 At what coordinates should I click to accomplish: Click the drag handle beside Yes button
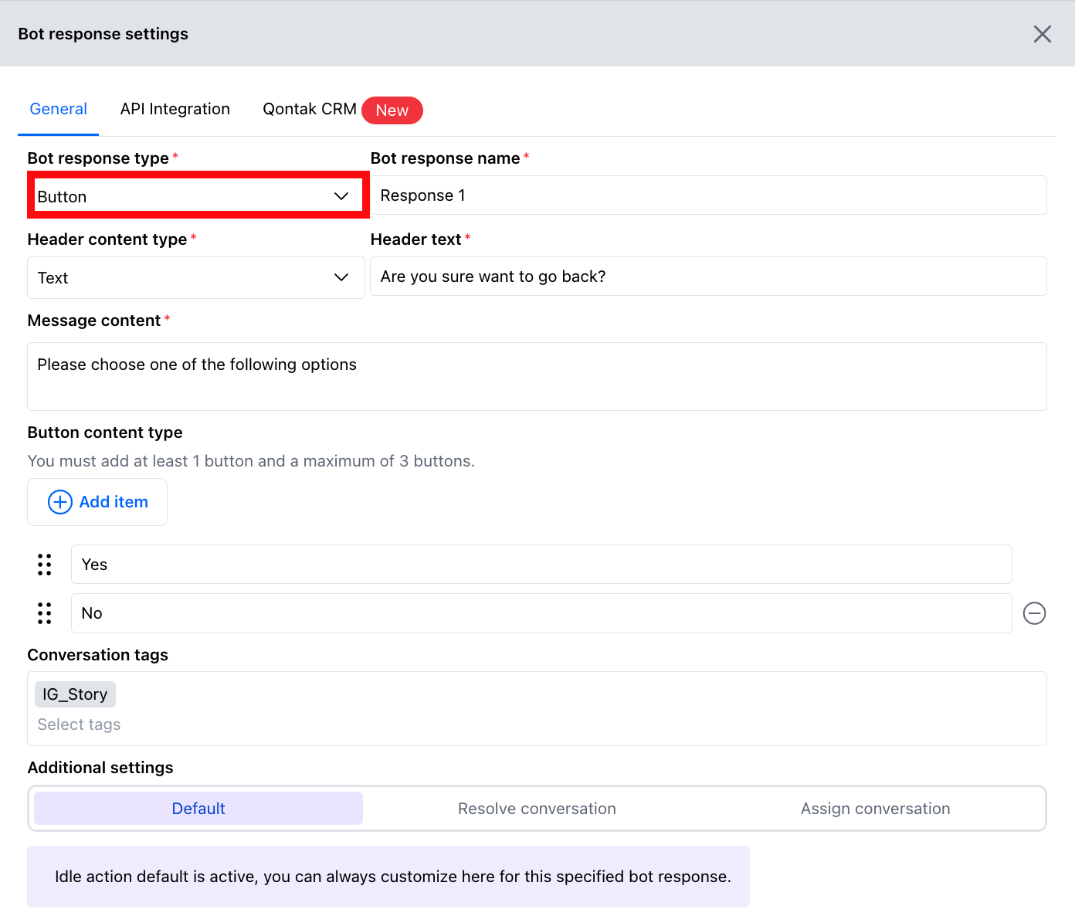[44, 565]
